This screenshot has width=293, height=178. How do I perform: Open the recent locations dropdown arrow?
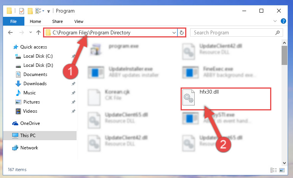(30, 32)
